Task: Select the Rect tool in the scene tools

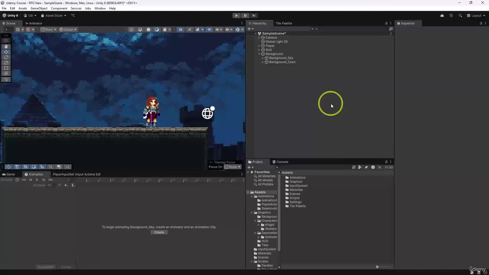Action: click(x=6, y=68)
